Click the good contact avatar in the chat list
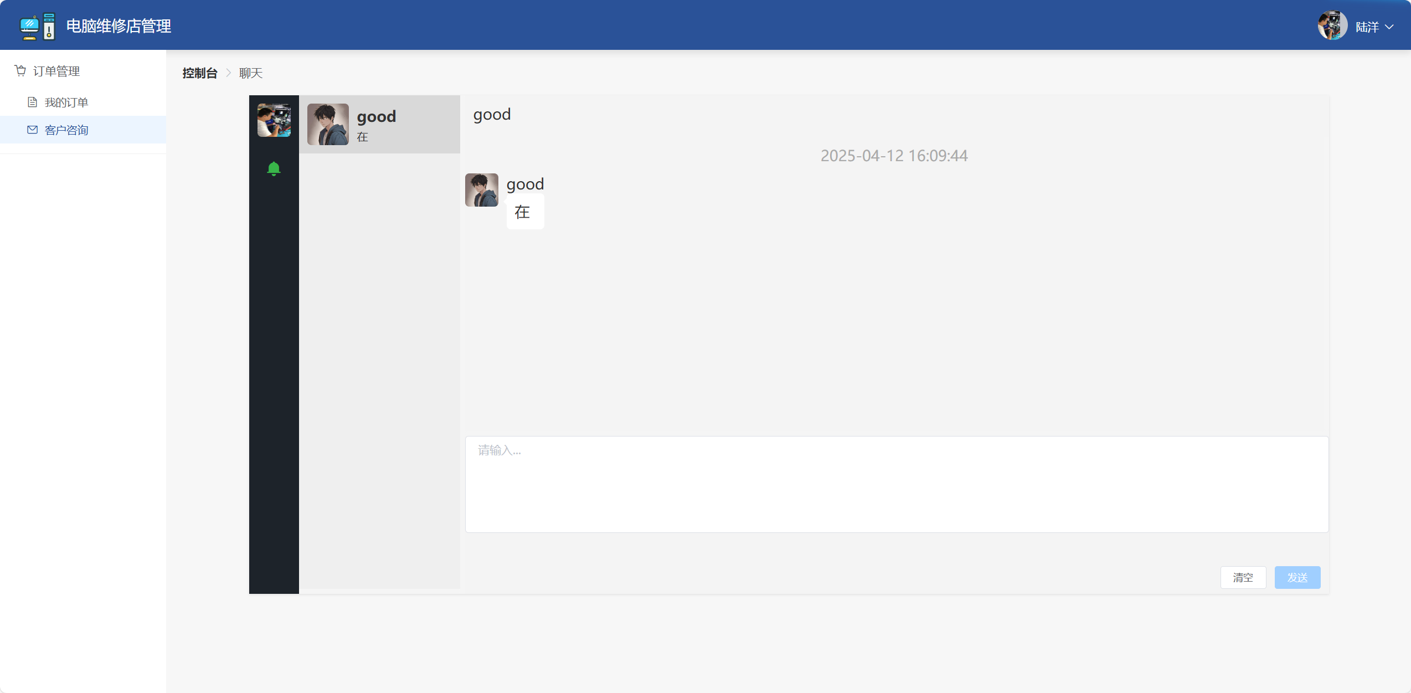1411x693 pixels. click(328, 124)
